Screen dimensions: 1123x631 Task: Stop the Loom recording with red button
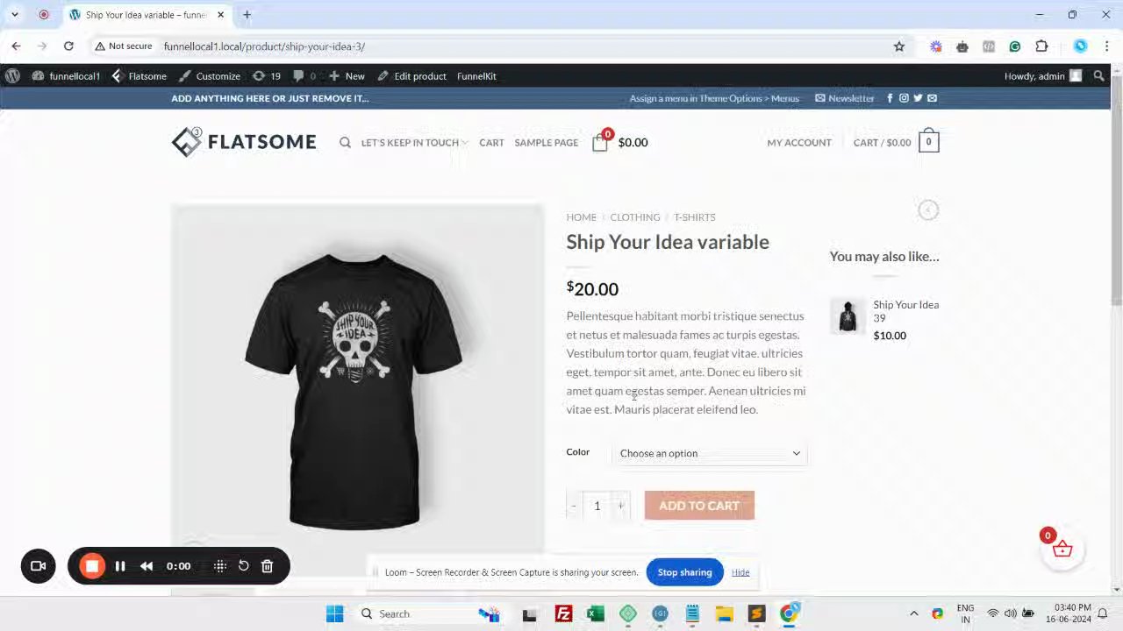[x=91, y=566]
